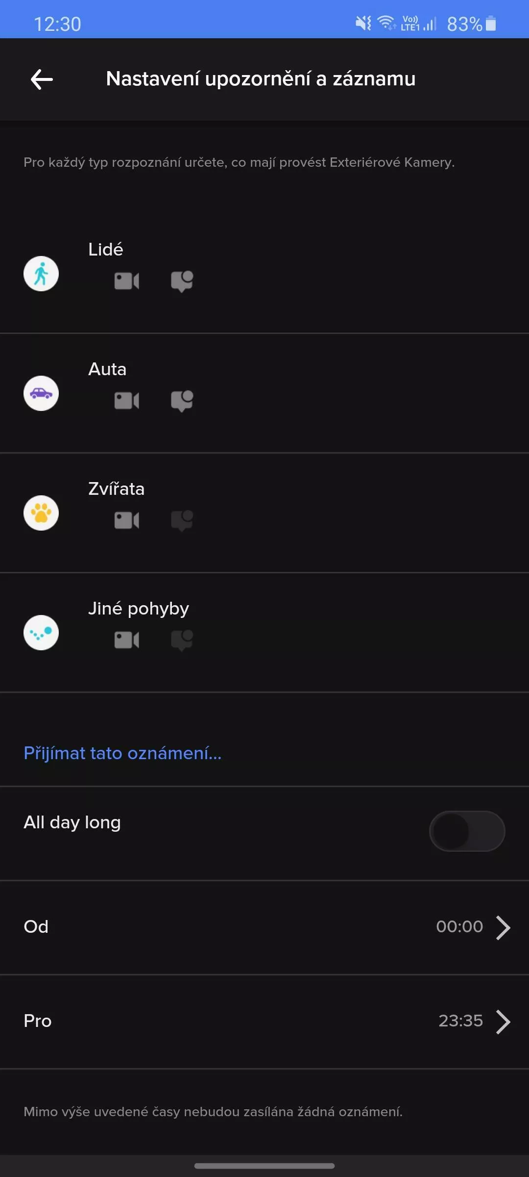
Task: Go back using the arrow icon
Action: [x=42, y=79]
